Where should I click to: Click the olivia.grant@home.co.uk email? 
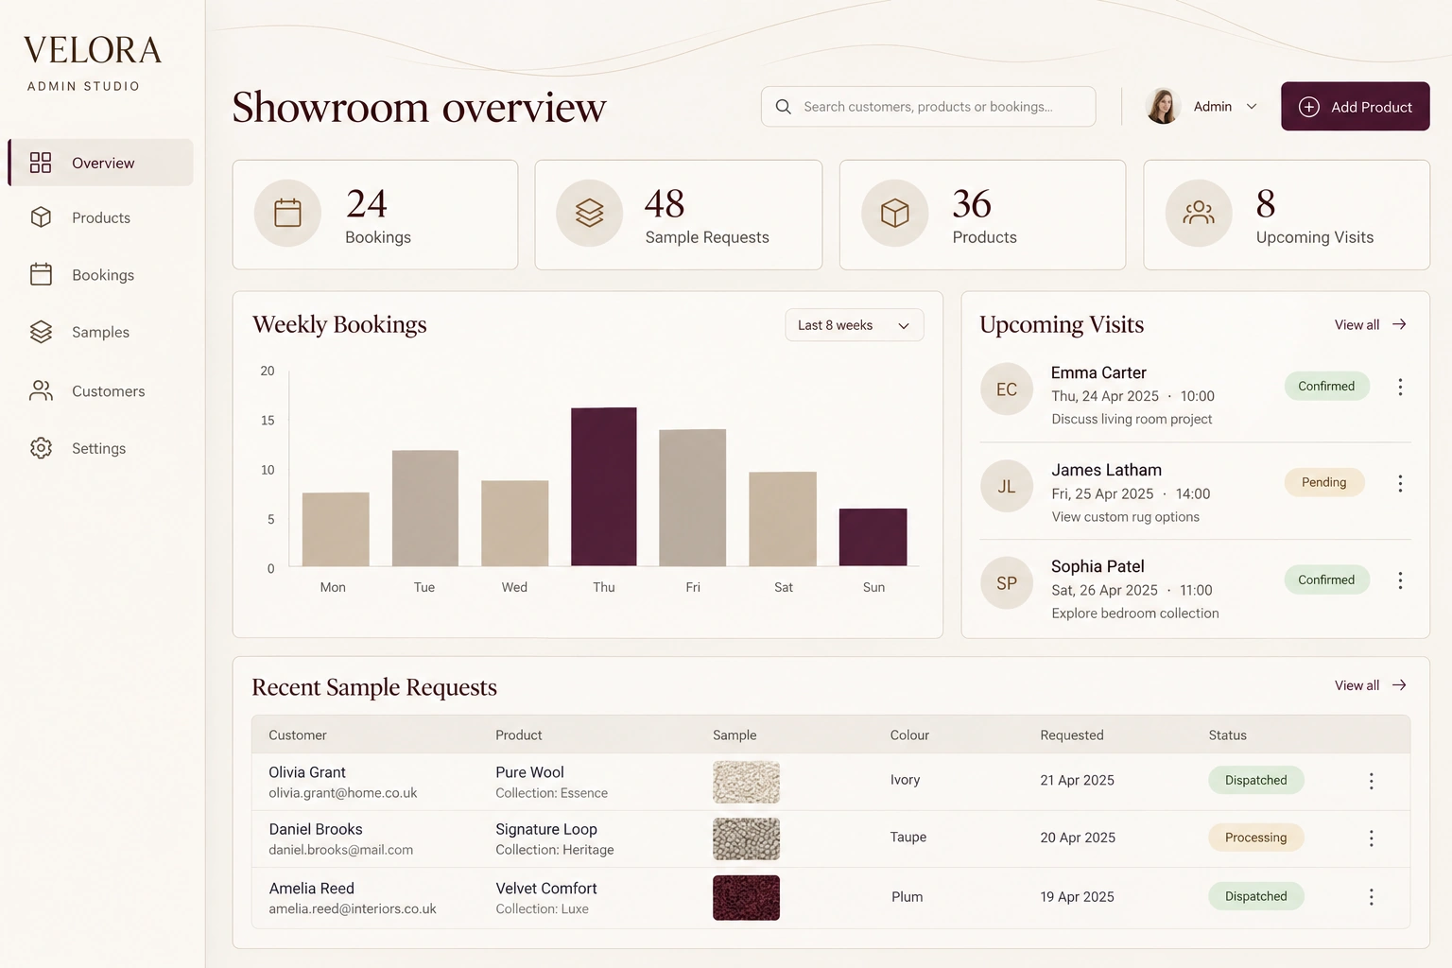343,793
